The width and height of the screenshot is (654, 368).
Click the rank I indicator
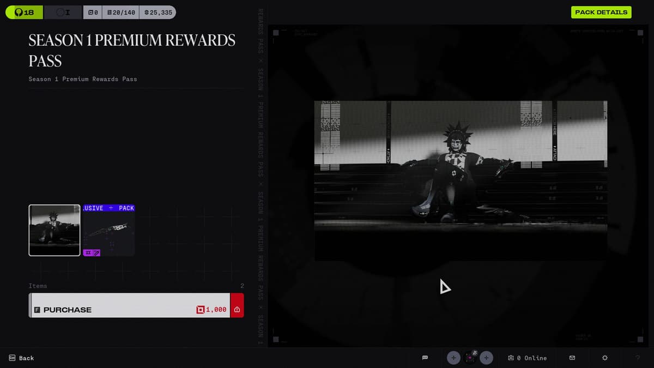pos(63,12)
